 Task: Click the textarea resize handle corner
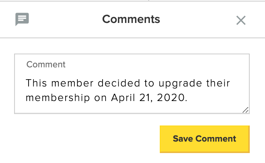[246, 110]
